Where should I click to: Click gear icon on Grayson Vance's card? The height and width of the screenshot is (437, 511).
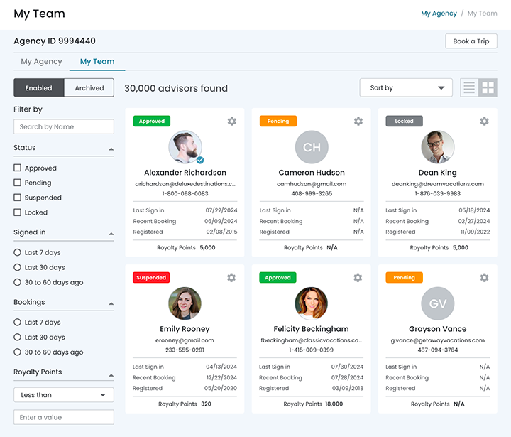(484, 278)
